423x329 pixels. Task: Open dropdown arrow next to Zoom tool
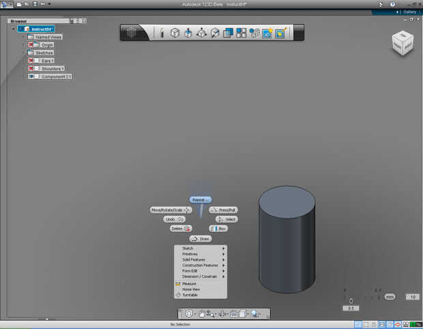tap(216, 314)
